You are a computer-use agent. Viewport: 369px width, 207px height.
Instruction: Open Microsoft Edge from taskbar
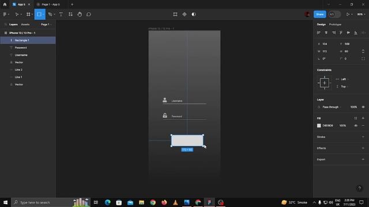point(108,202)
